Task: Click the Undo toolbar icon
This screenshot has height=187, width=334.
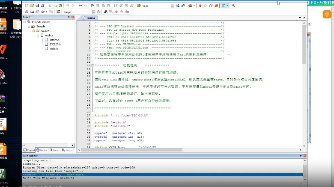Action: coord(68,6)
